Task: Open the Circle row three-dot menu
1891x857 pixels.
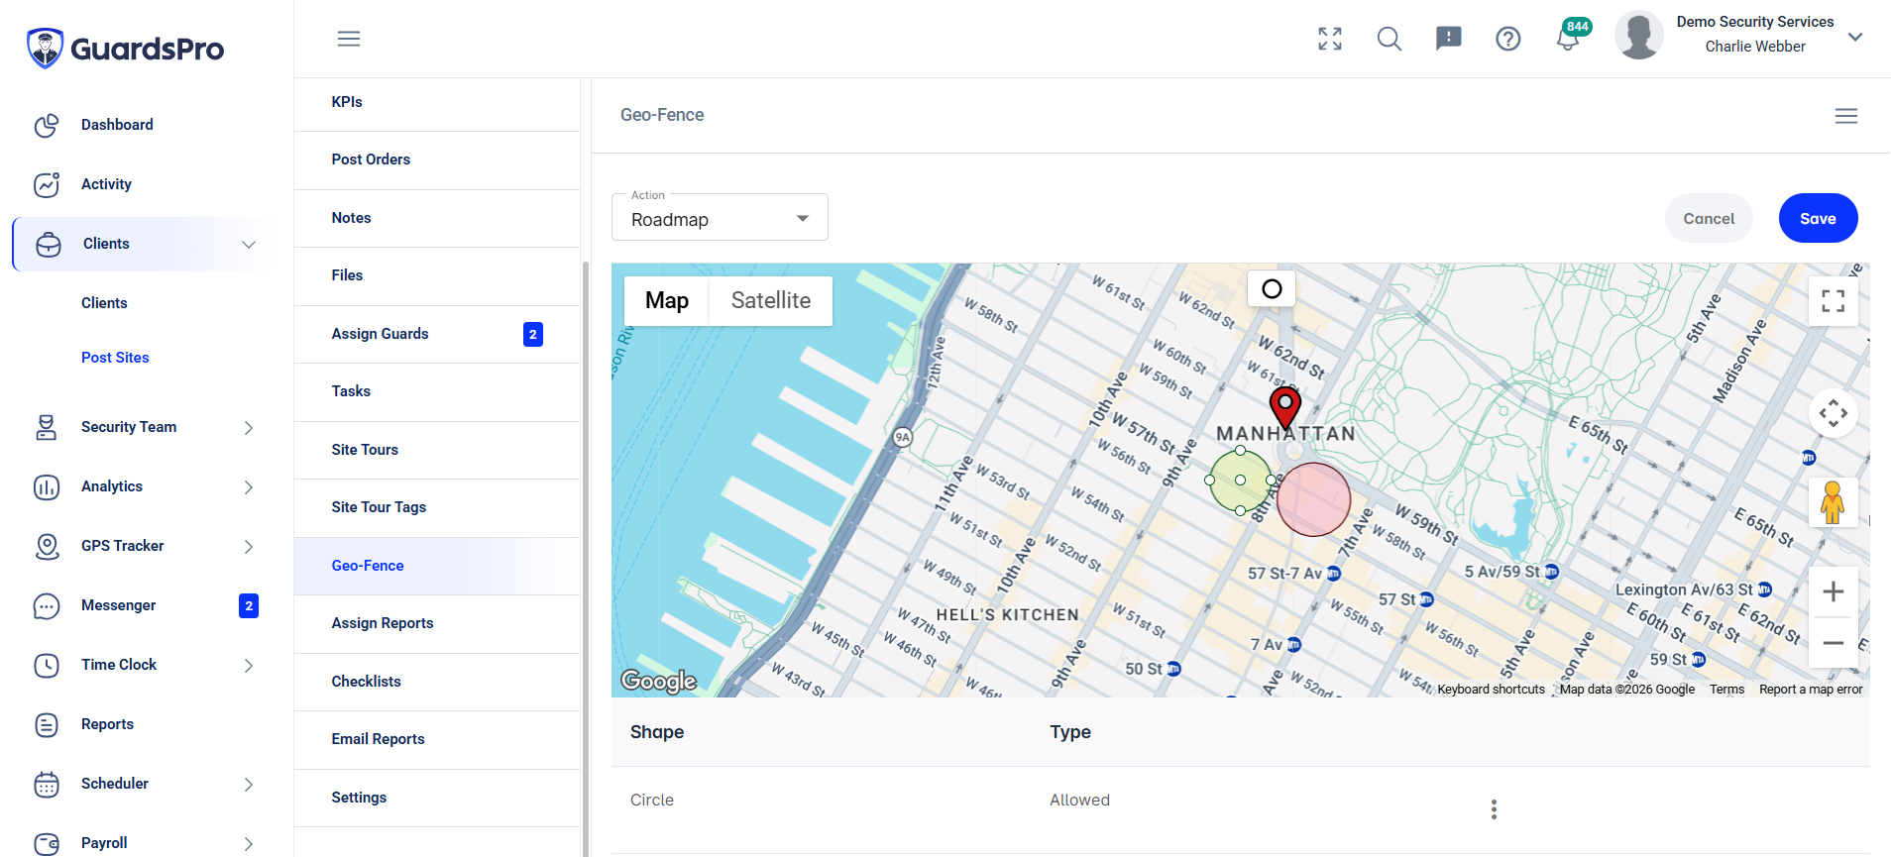Action: point(1494,809)
